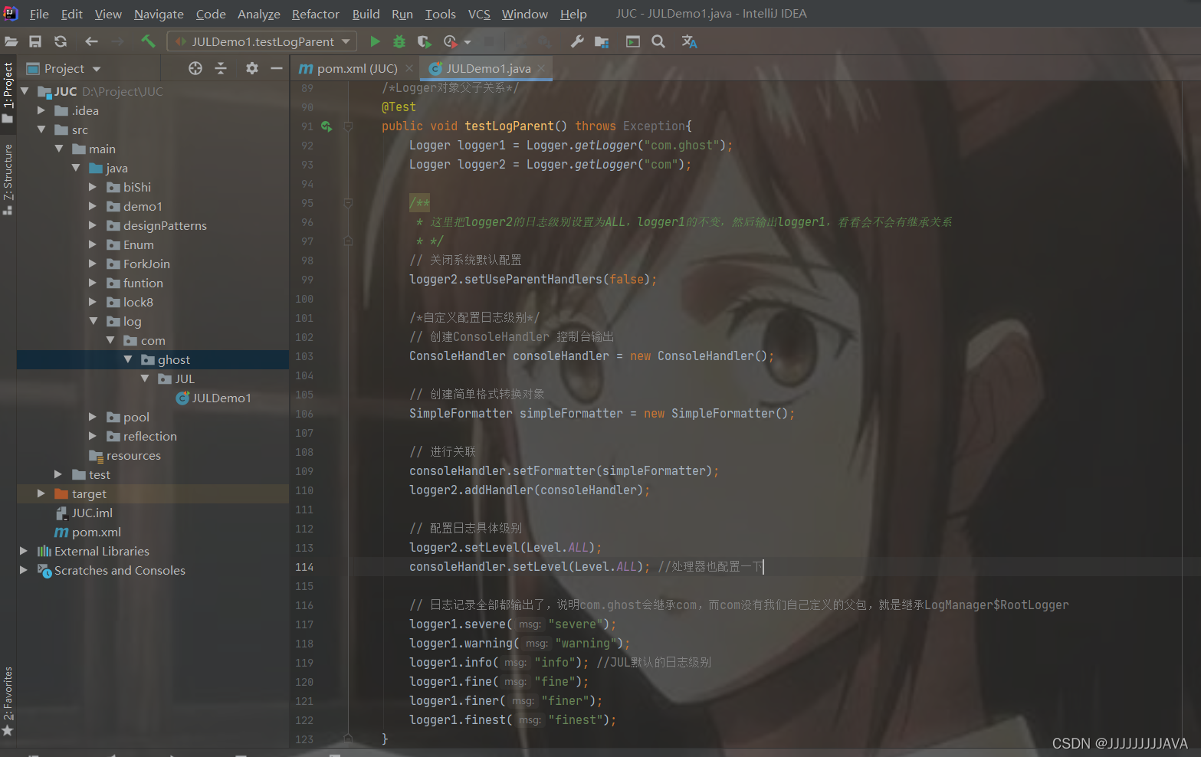Viewport: 1201px width, 757px height.
Task: Open Search Everywhere magnifier icon
Action: [658, 41]
